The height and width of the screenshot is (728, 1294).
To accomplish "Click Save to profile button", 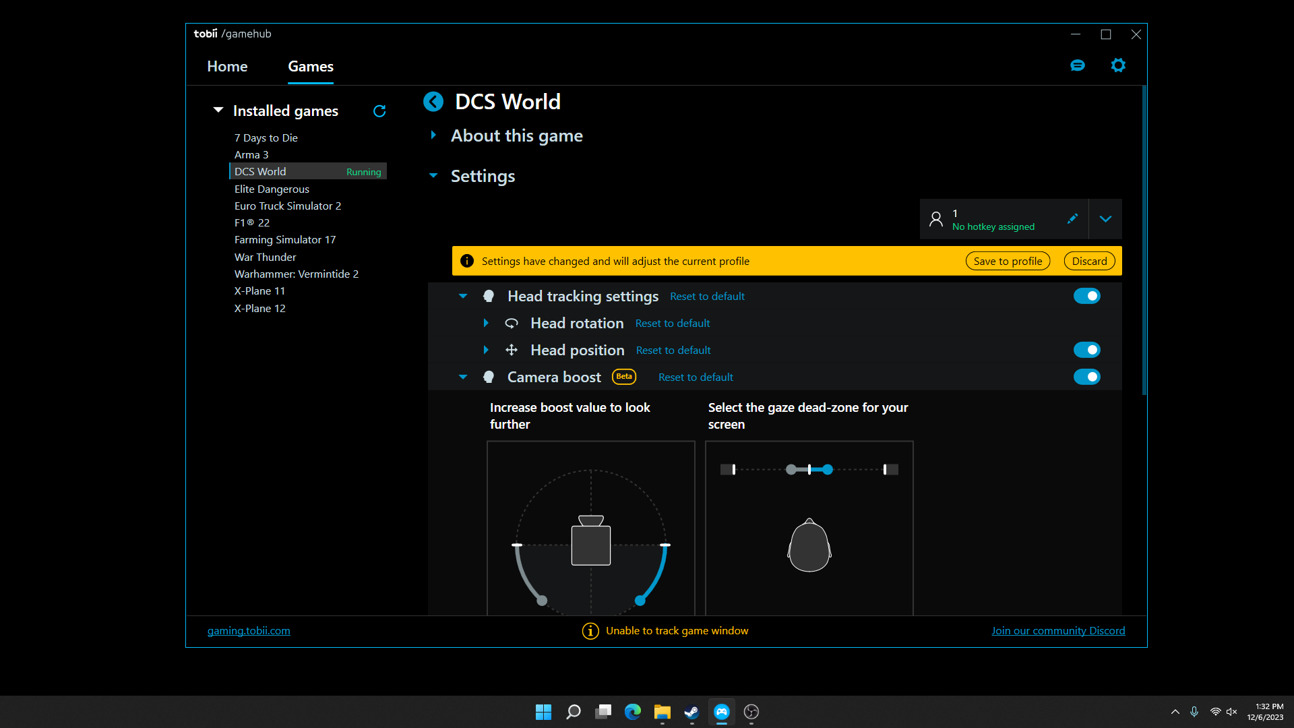I will (x=1008, y=261).
